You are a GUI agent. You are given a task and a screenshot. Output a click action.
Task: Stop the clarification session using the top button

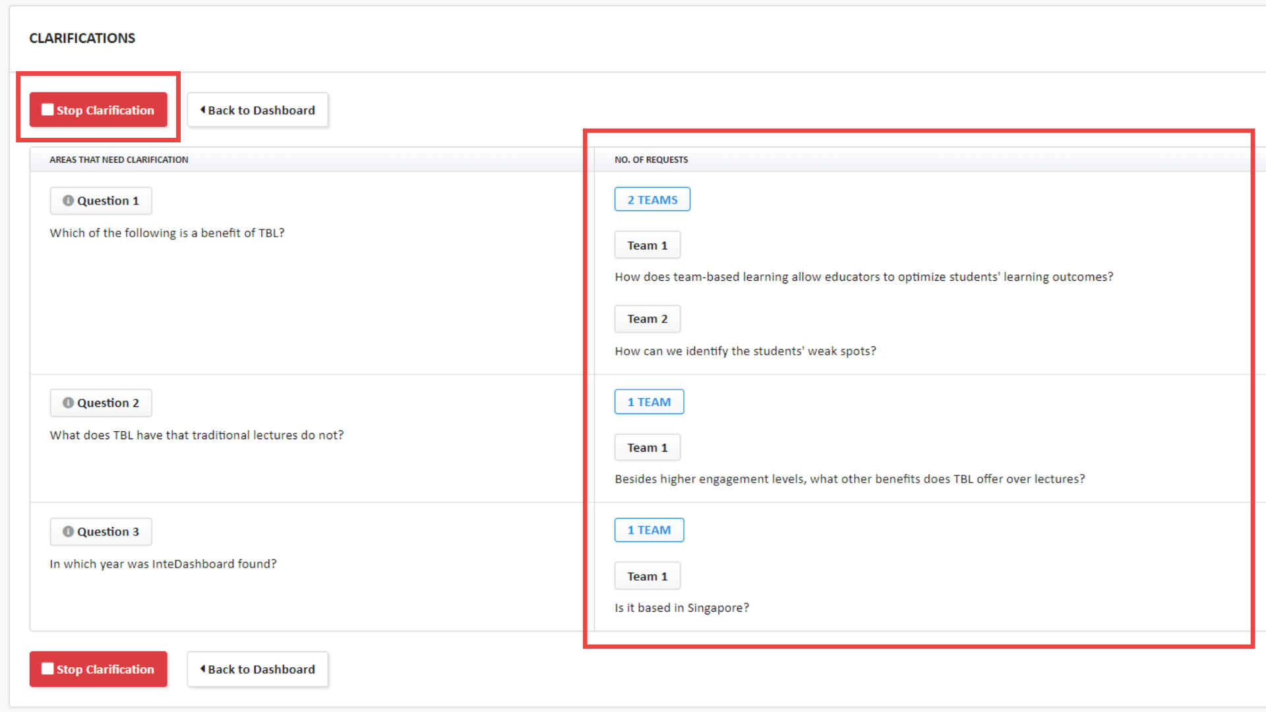(x=98, y=109)
